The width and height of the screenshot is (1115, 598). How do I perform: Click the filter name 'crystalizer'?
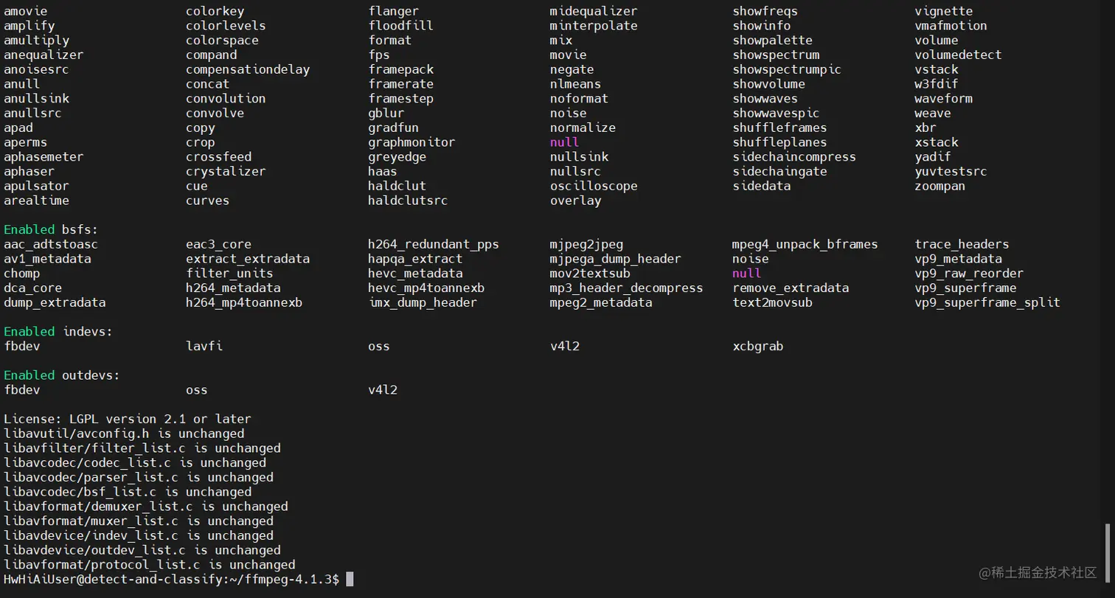[226, 171]
